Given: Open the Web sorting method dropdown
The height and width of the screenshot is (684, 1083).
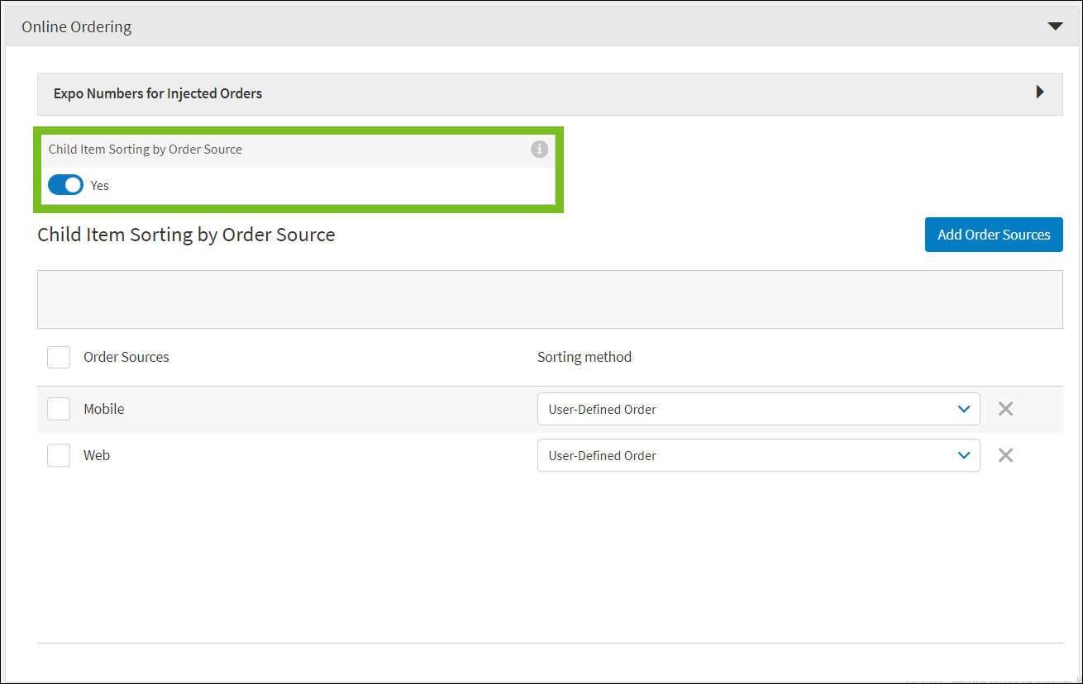Looking at the screenshot, I should (x=758, y=455).
